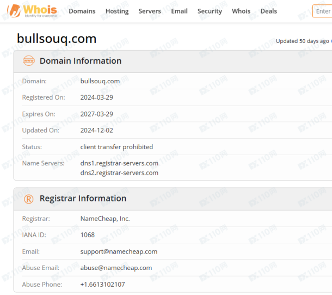The width and height of the screenshot is (332, 295).
Task: Open the Whois menu item
Action: (x=241, y=11)
